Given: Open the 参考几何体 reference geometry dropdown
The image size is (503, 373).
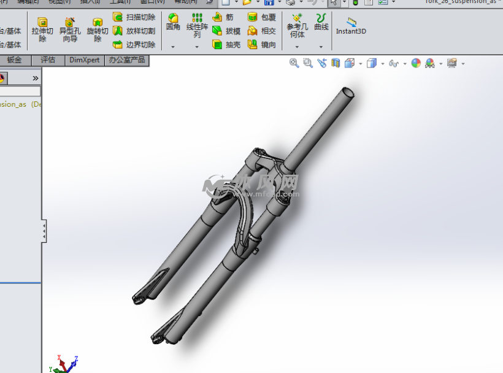Looking at the screenshot, I should [x=297, y=47].
